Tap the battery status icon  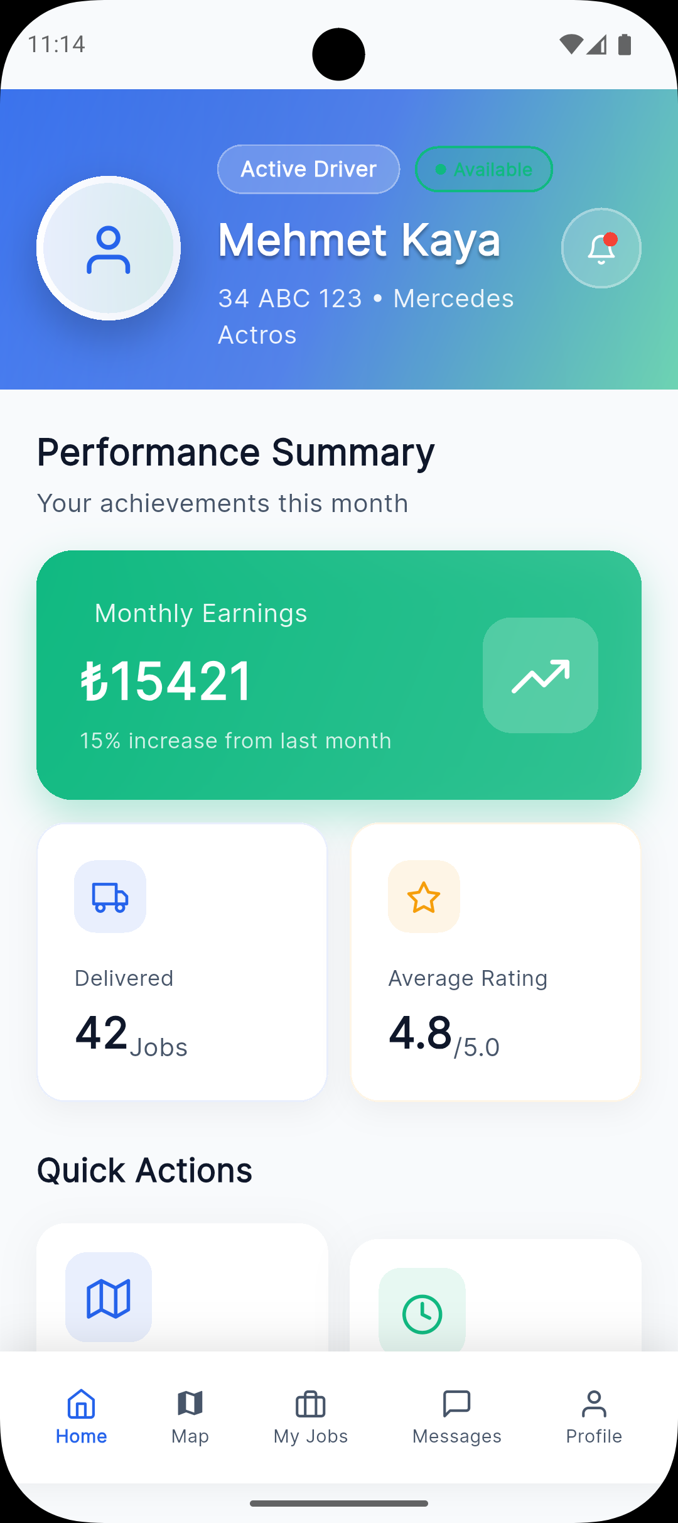pyautogui.click(x=625, y=45)
